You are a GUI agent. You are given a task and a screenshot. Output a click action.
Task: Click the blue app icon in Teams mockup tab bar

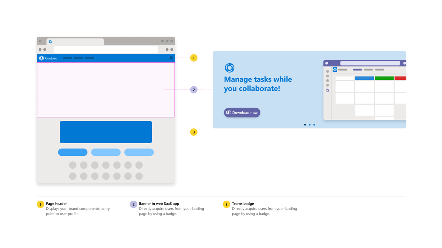pyautogui.click(x=335, y=69)
